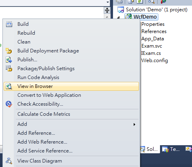Screen dimensions: 192x167
Task: Click the Build menu icon
Action: tap(9, 24)
